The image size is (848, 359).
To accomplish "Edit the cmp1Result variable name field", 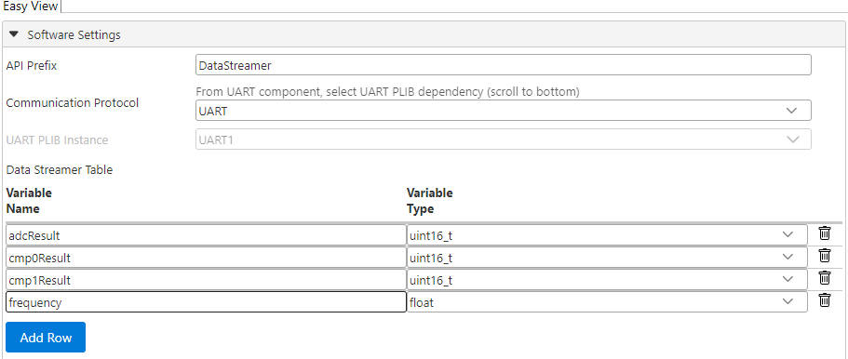I will [206, 280].
